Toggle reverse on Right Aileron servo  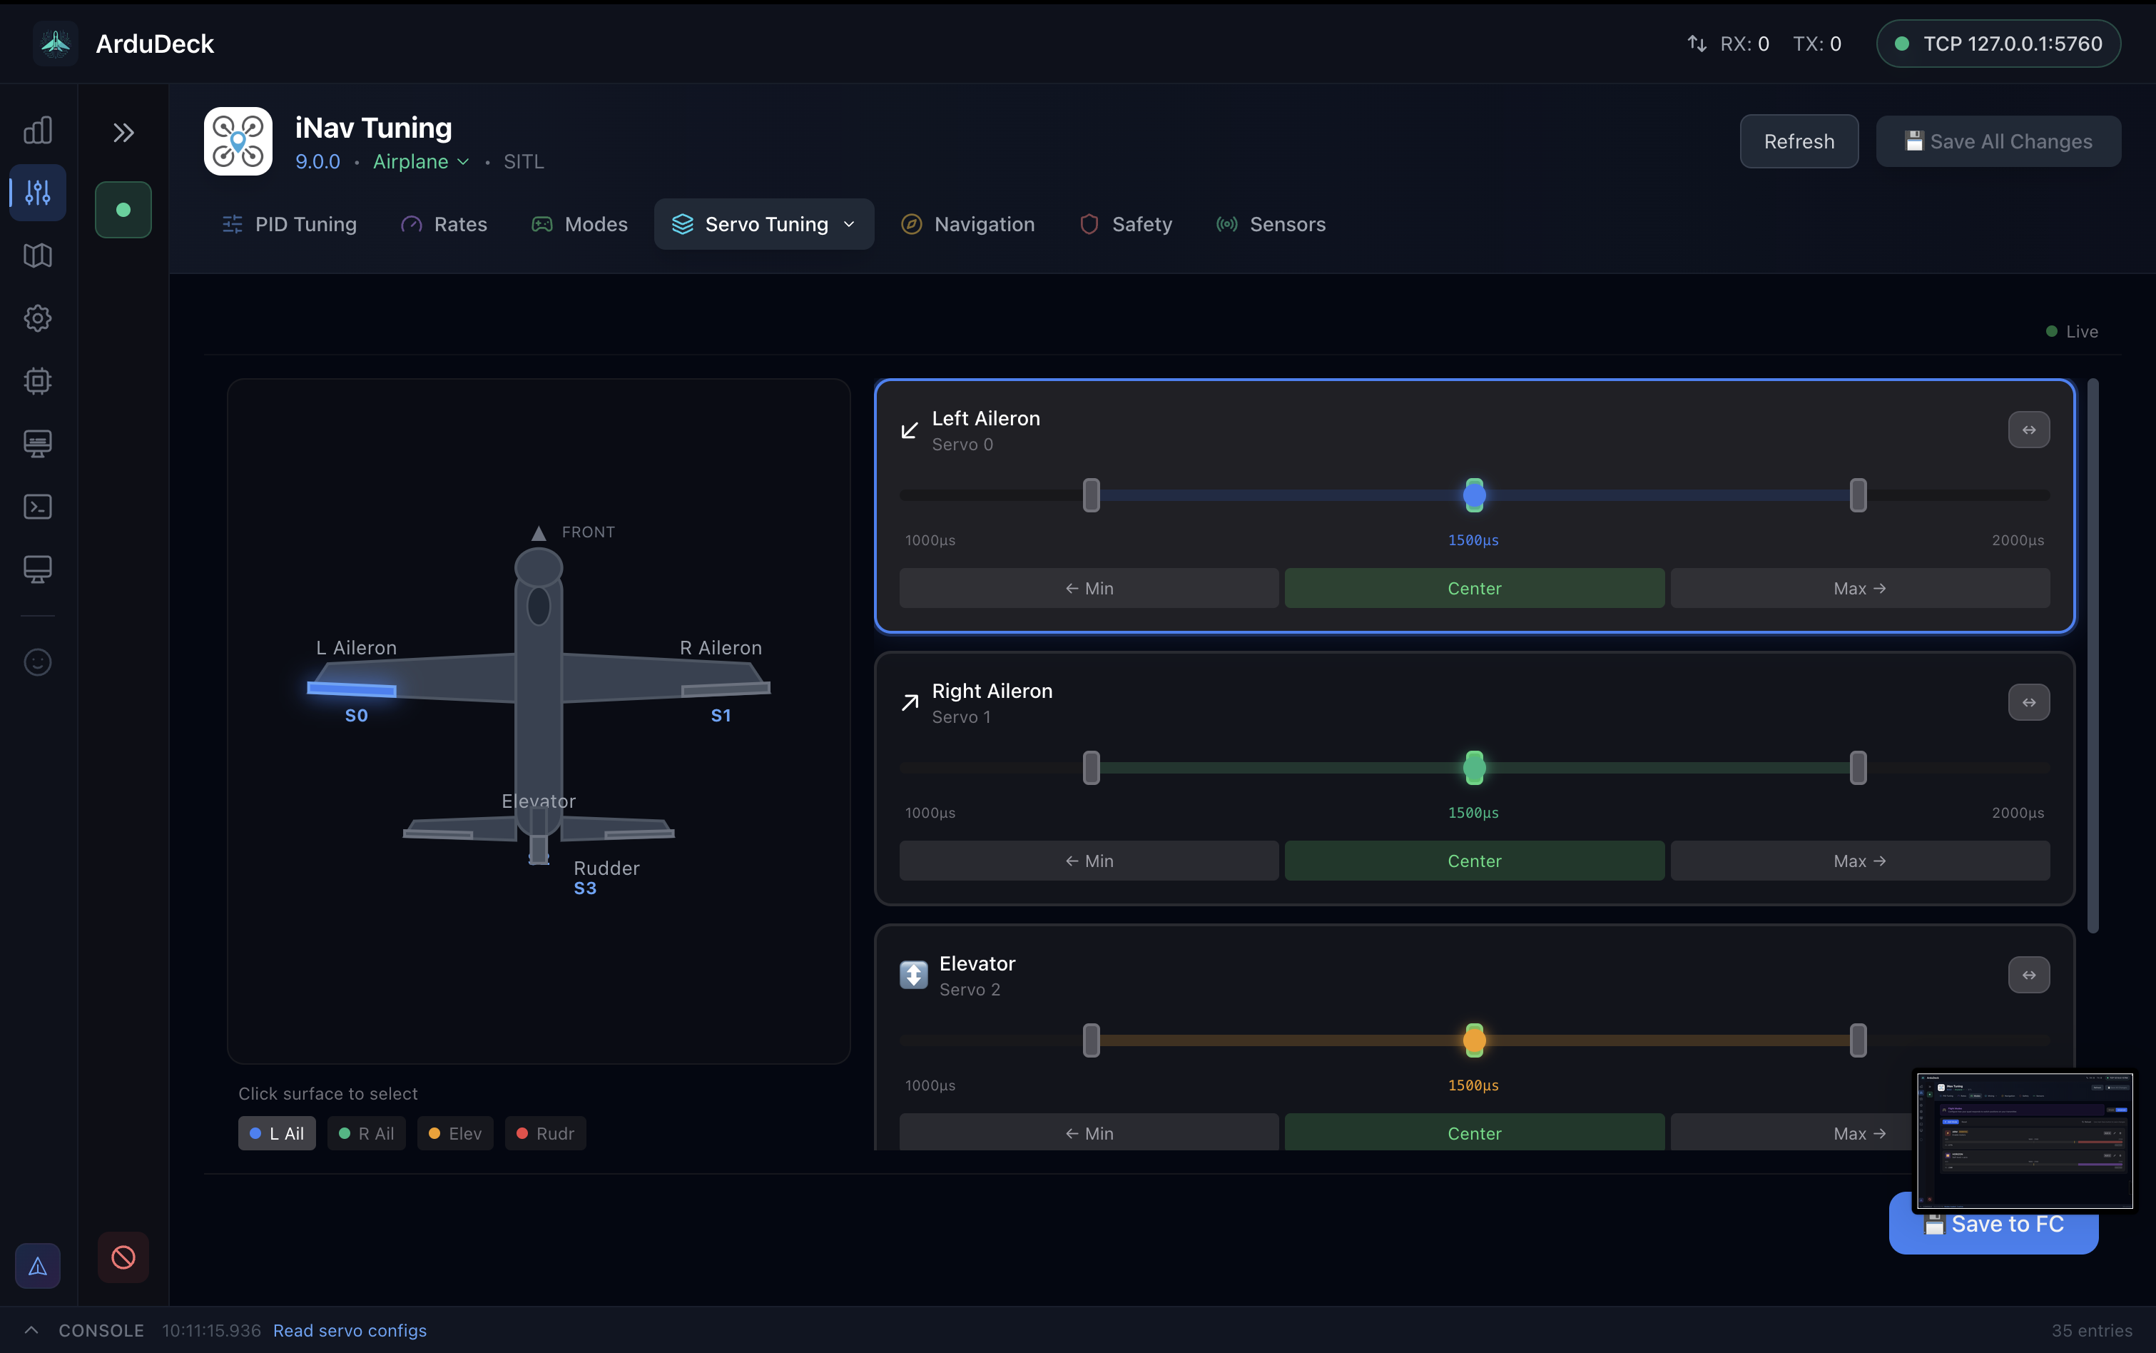coord(2029,704)
